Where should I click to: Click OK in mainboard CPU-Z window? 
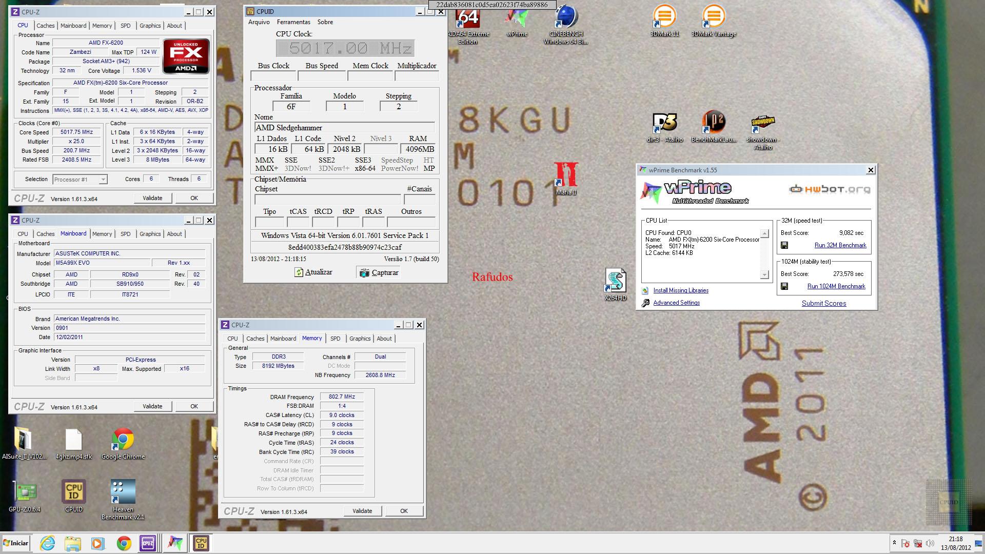pyautogui.click(x=194, y=406)
